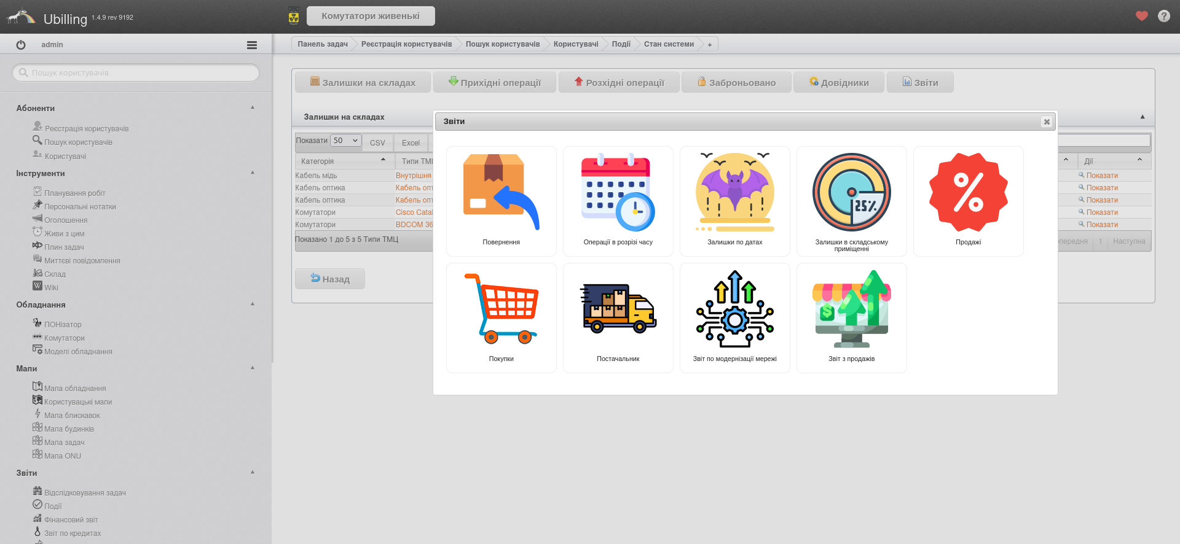
Task: Click the Комутатори живенькі button
Action: (371, 16)
